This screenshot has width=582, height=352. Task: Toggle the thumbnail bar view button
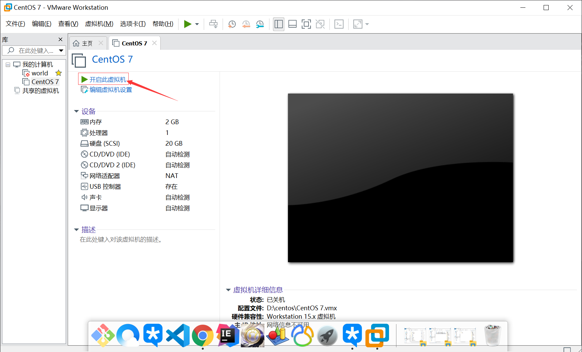[292, 24]
